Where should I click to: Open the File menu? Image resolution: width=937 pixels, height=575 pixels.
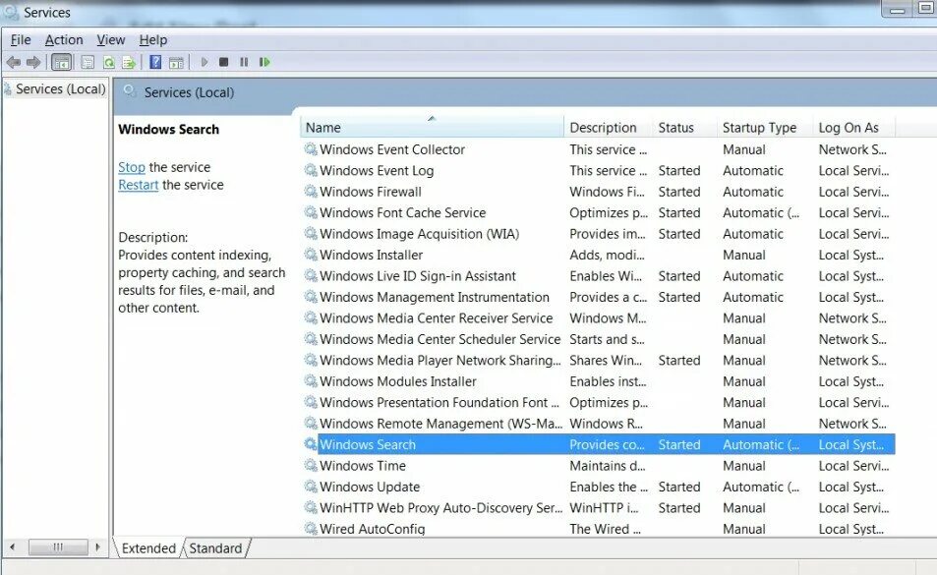click(21, 40)
